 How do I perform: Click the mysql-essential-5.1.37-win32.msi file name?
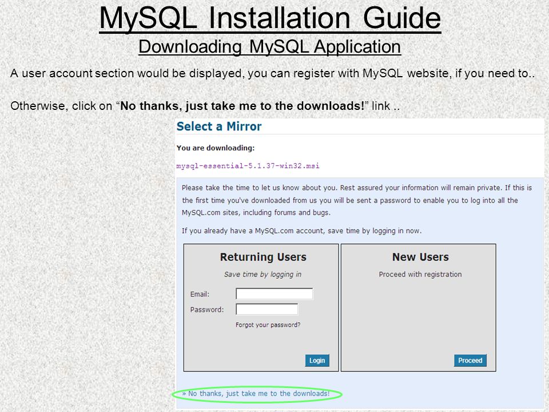pyautogui.click(x=248, y=166)
